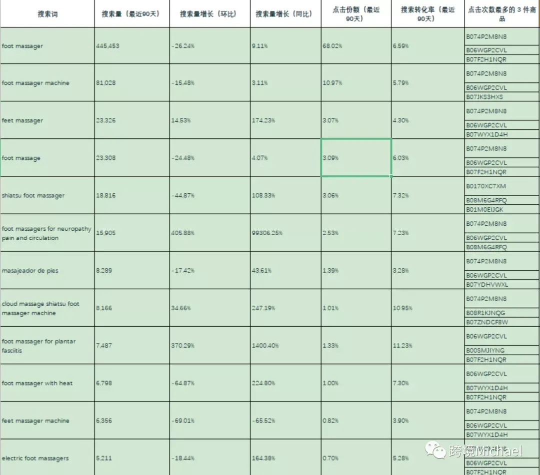Click the 搜索量增长（环比）header cell
Screen dimensions: 540x475
point(209,14)
